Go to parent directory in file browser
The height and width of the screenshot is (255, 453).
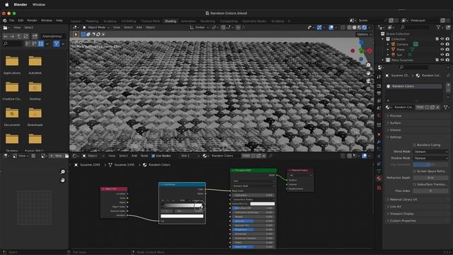coord(19,36)
